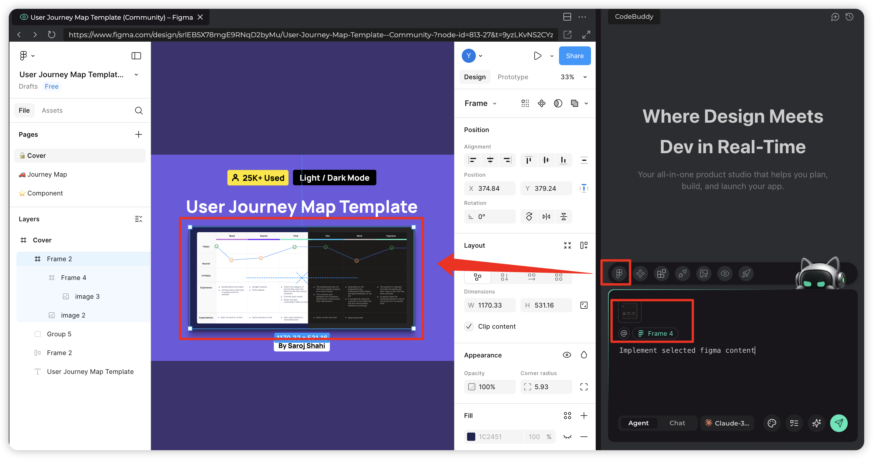Toggle the Clip content checkbox
This screenshot has height=459, width=873.
[469, 326]
